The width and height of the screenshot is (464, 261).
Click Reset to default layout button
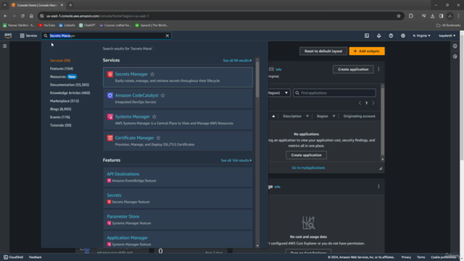point(323,51)
